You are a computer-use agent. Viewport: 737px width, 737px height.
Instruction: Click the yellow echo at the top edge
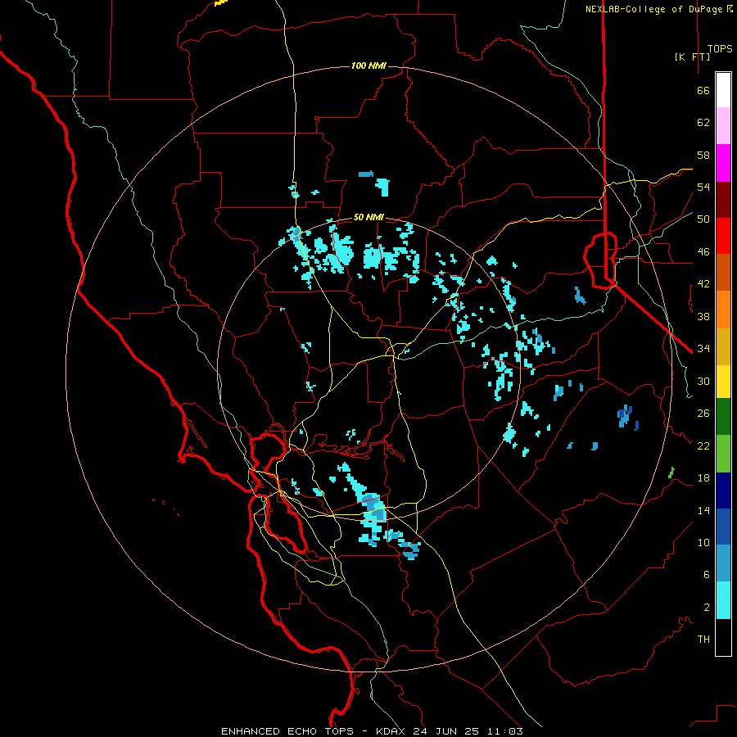(x=221, y=2)
